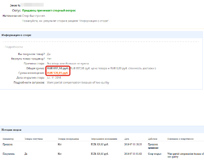Click the "Основания и подробности" column header

click(x=180, y=139)
